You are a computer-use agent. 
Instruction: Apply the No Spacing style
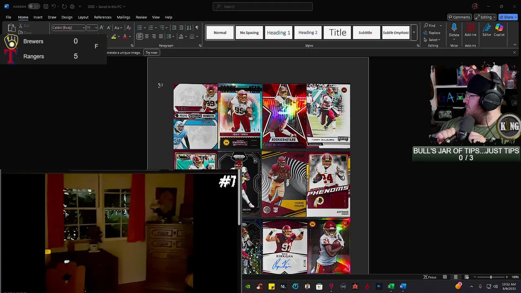click(249, 33)
